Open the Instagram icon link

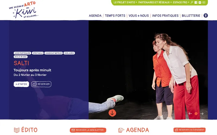tap(200, 2)
